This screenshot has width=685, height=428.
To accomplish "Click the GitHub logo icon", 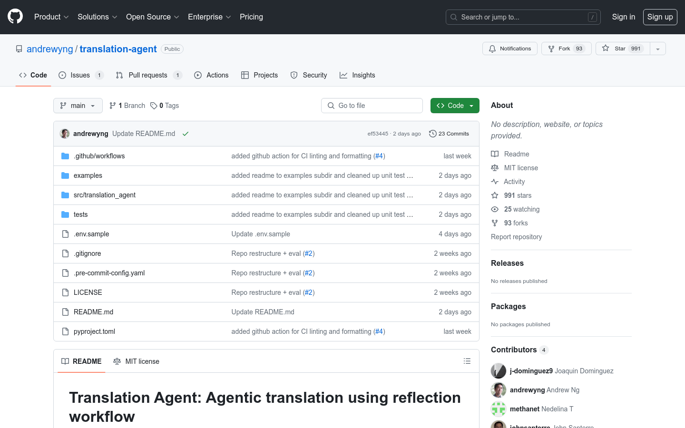I will 15,17.
